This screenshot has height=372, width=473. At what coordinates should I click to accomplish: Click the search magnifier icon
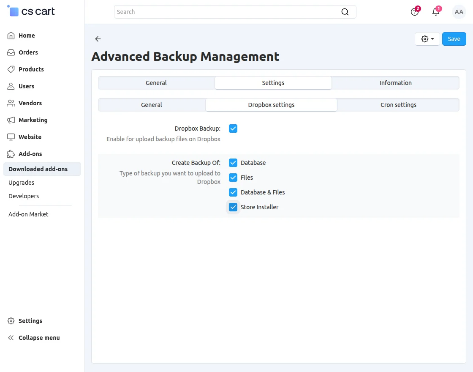tap(345, 12)
